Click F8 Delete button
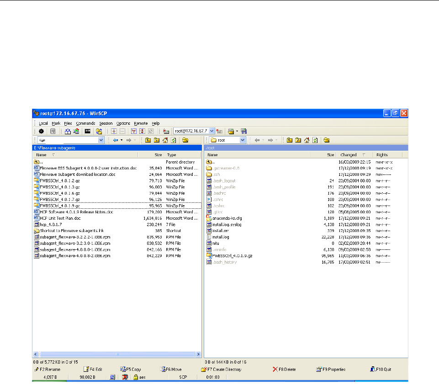 [284, 370]
